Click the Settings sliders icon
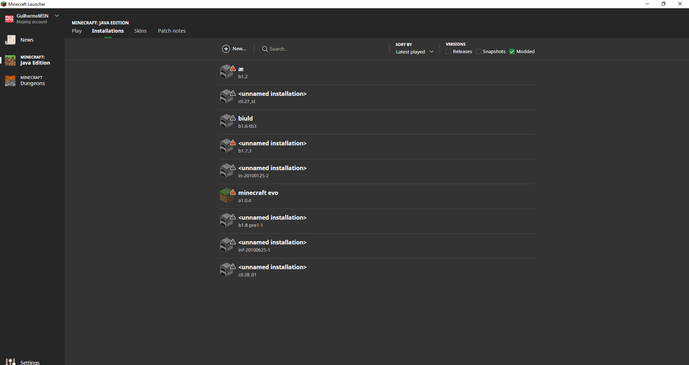Screen dimensions: 689x365 point(10,361)
